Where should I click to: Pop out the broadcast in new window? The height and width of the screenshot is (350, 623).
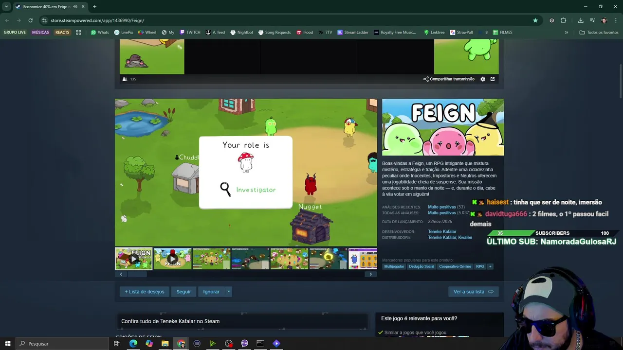click(493, 79)
